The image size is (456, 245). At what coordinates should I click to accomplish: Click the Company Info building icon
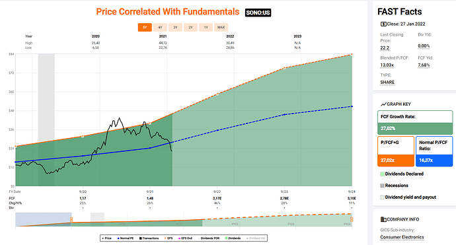tap(383, 219)
